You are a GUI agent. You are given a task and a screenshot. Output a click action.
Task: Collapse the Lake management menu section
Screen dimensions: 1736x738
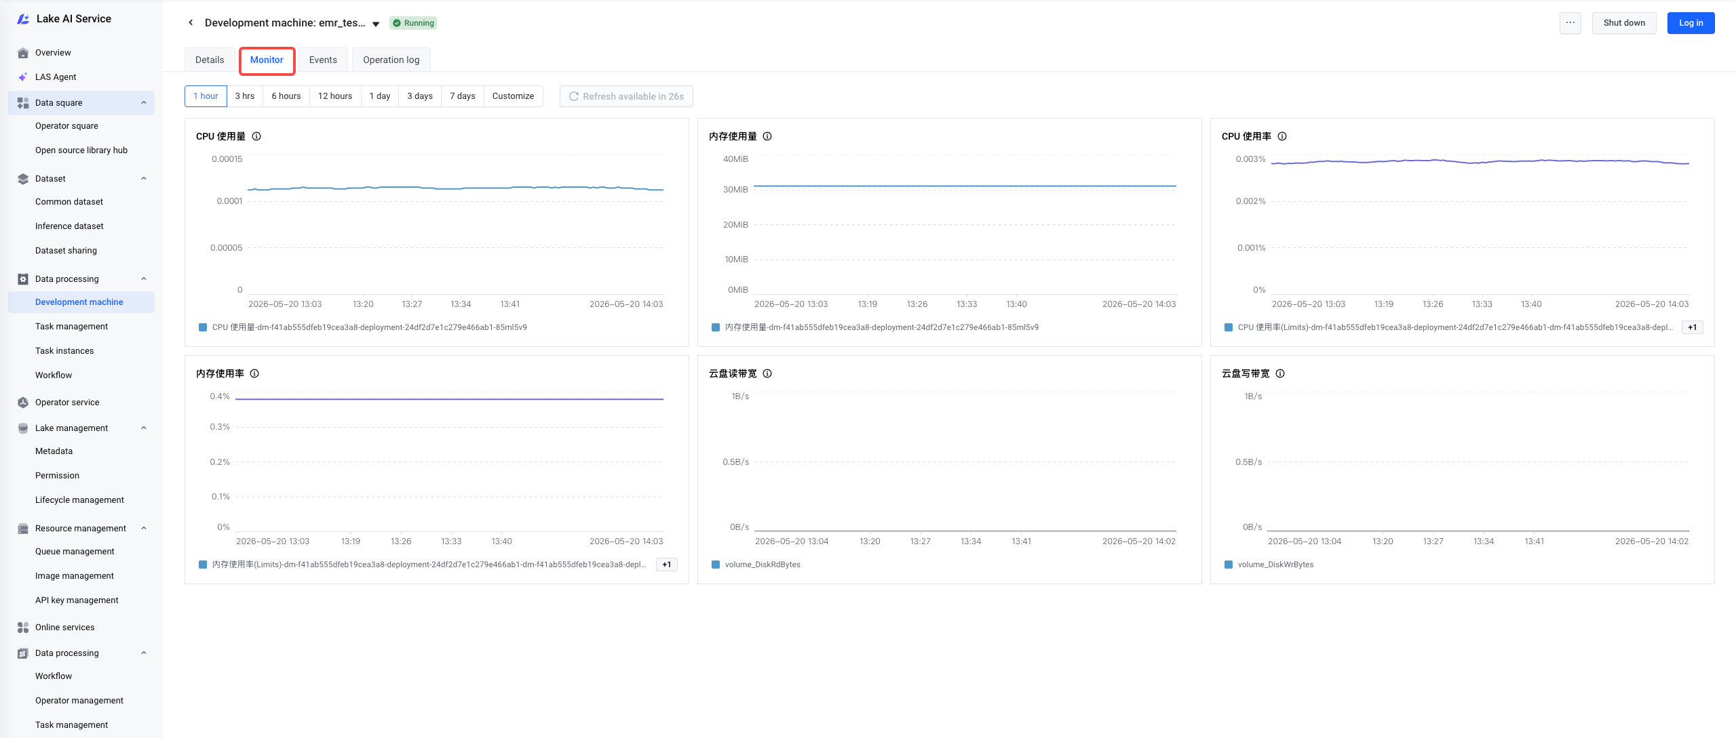pos(144,428)
